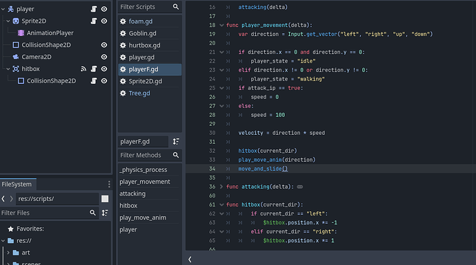Toggle visibility of the player node
This screenshot has height=265, width=476.
(x=104, y=9)
